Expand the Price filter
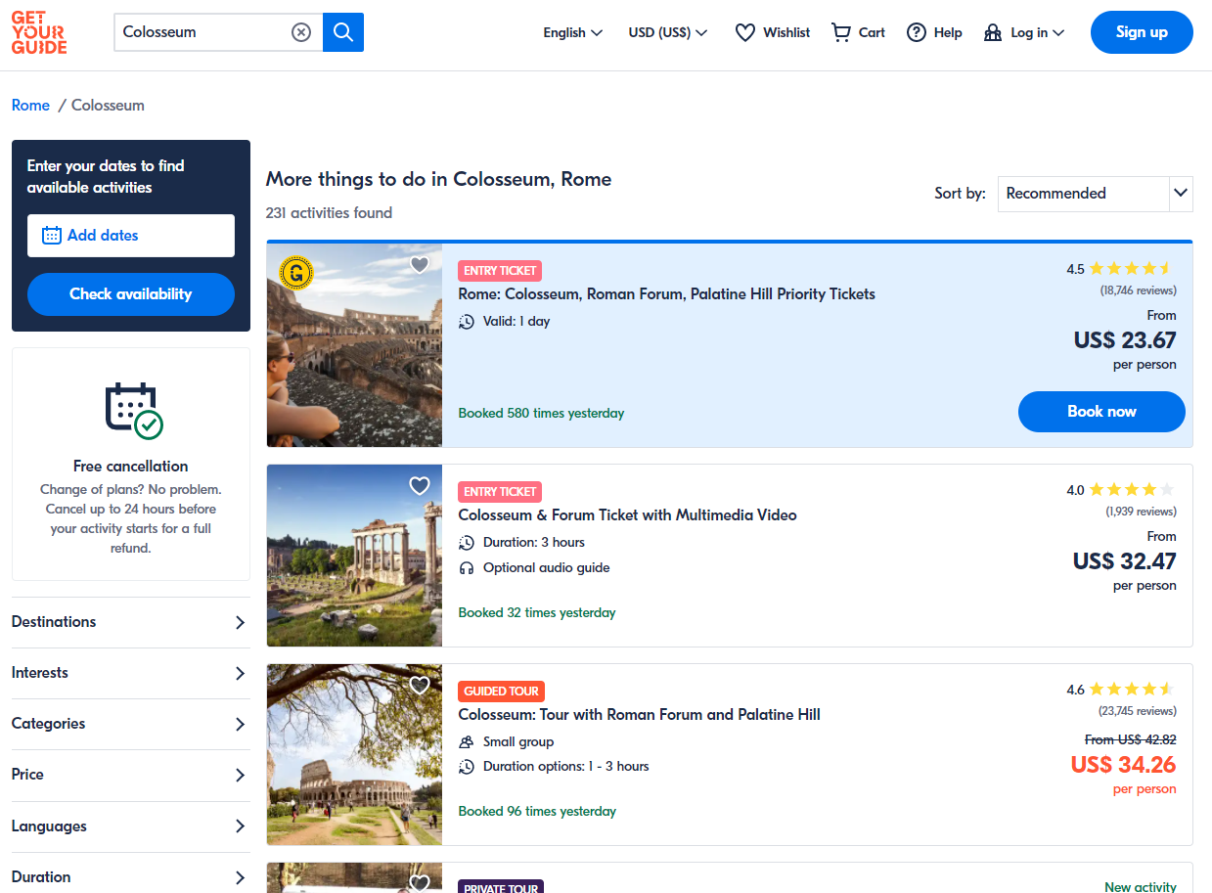 pyautogui.click(x=131, y=775)
